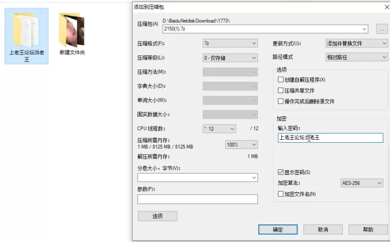Open the CPU 线程数 dropdown showing 12
The width and height of the screenshot is (390, 242).
click(x=219, y=129)
